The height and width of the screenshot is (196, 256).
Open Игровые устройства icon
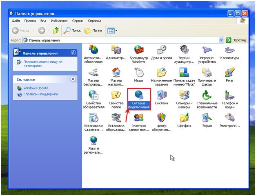click(x=207, y=54)
